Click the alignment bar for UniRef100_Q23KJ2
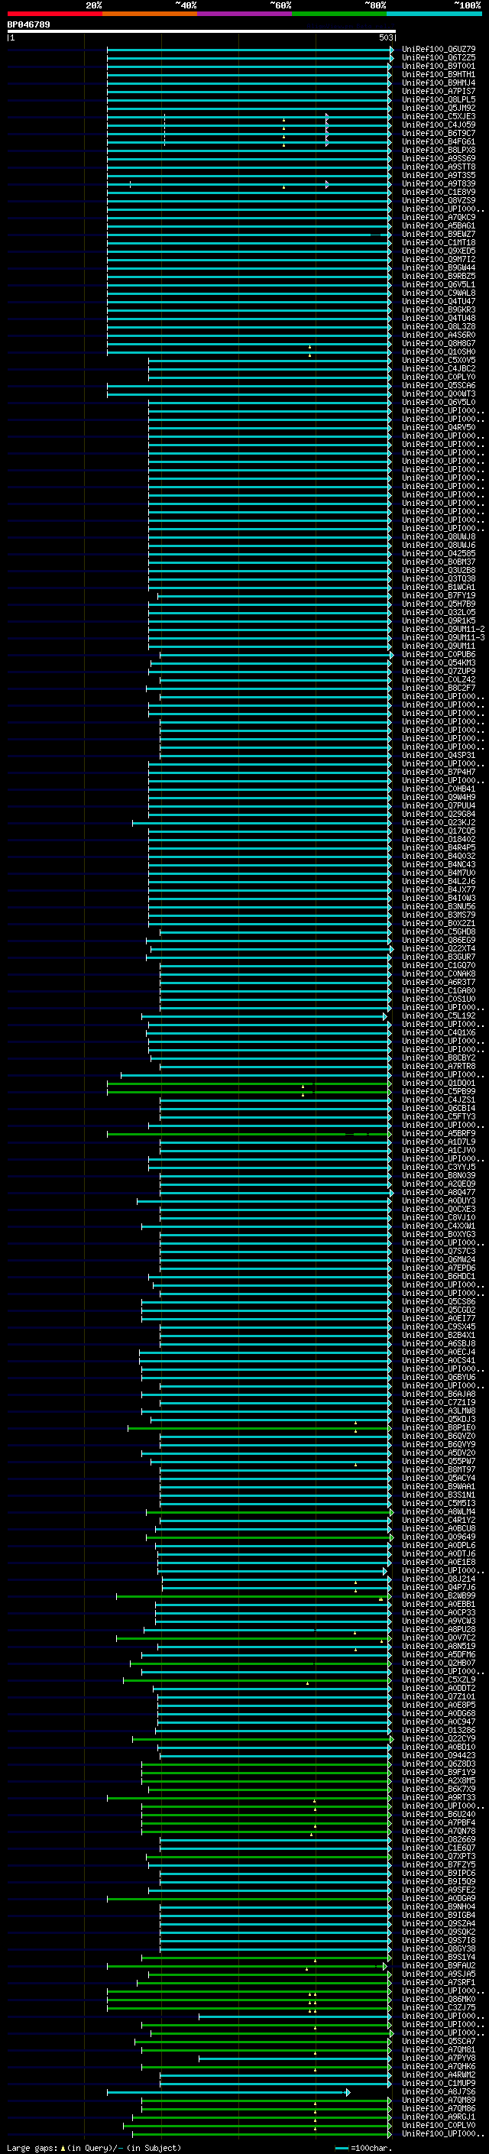Viewport: 489px width, 2154px height. pos(261,823)
